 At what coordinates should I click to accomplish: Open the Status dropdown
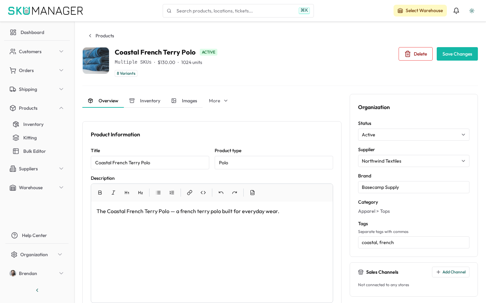pos(414,135)
